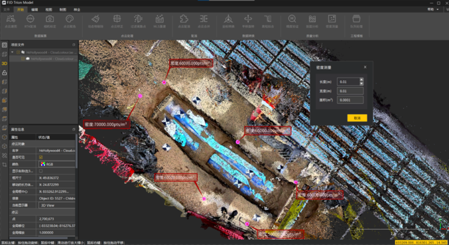This screenshot has height=245, width=449.
Task: Increase the 长度 length spinner value
Action: (x=361, y=80)
